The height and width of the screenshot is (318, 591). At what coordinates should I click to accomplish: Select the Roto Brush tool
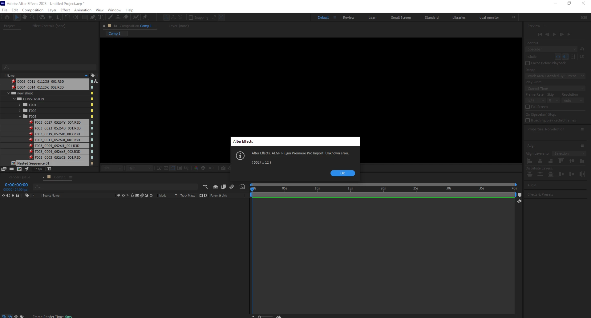click(x=136, y=18)
